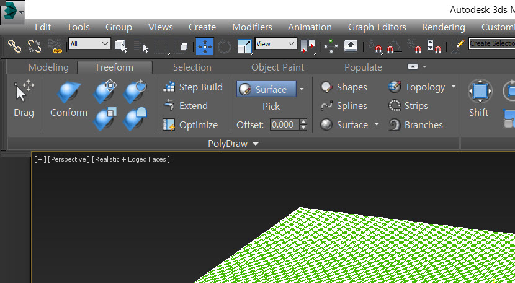This screenshot has height=283, width=515.
Task: Open the Views menu
Action: point(160,27)
